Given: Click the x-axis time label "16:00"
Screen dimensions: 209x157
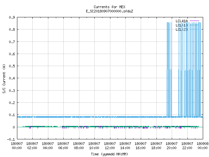Looking at the screenshot, I should click(140, 148).
